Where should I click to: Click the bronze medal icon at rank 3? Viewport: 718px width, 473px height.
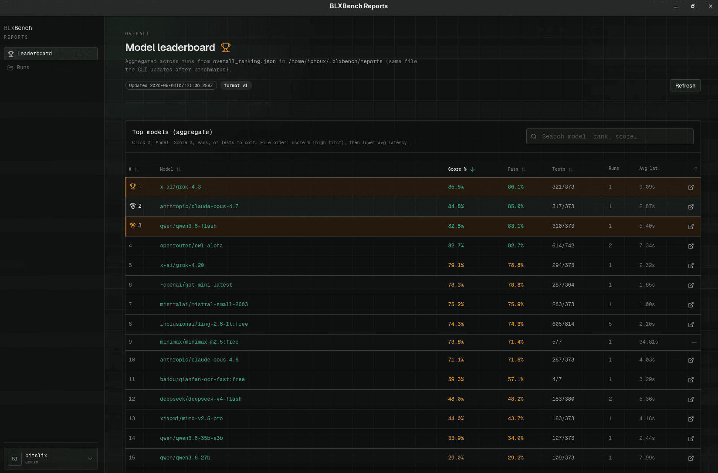pyautogui.click(x=133, y=226)
